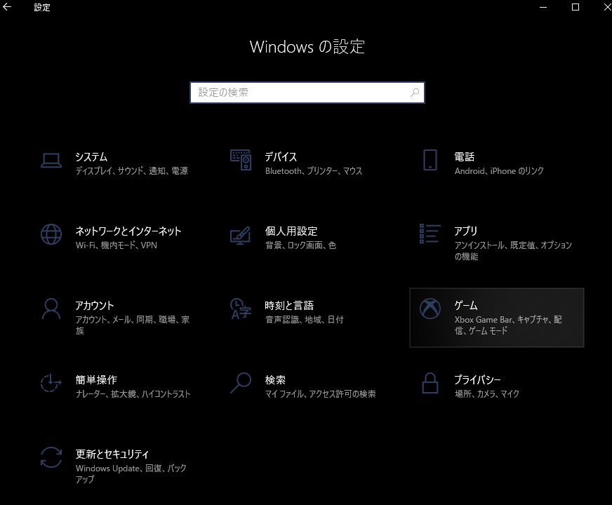Click the text Bluetooth、プリンター、マウス
The width and height of the screenshot is (612, 505).
pyautogui.click(x=314, y=171)
